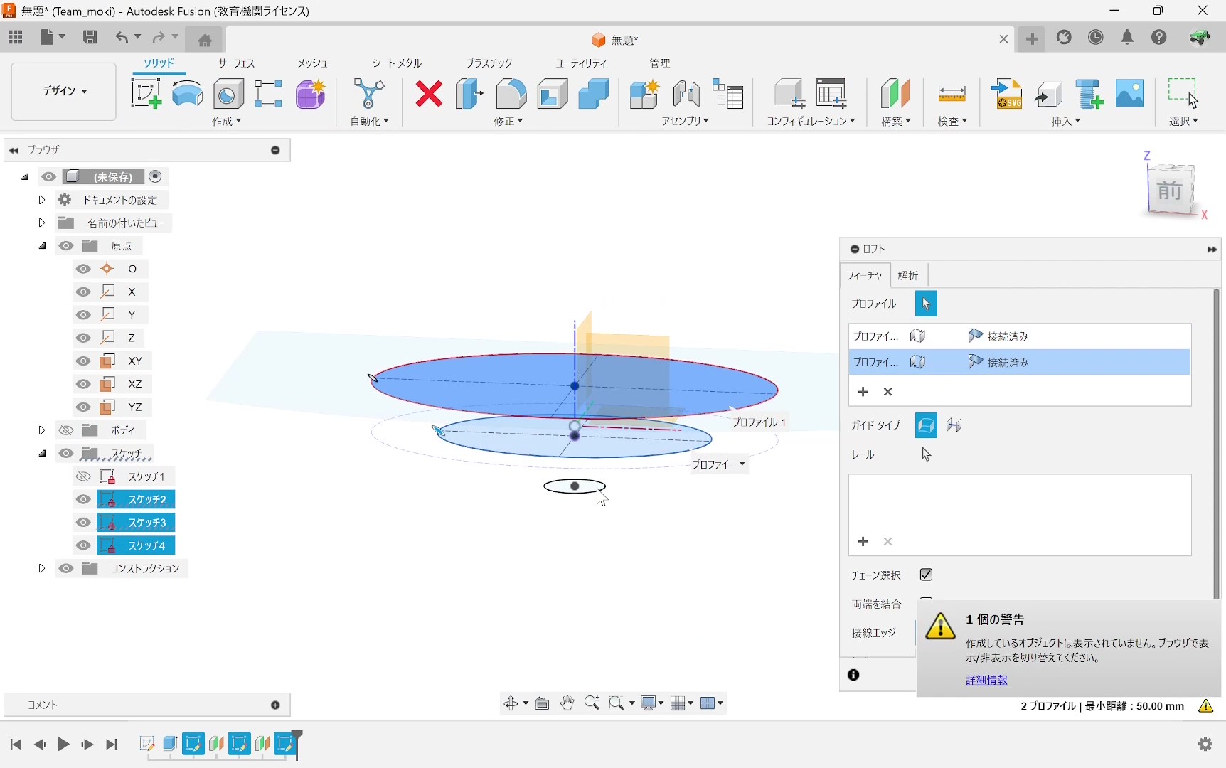Save the document with the disk icon

tap(90, 38)
